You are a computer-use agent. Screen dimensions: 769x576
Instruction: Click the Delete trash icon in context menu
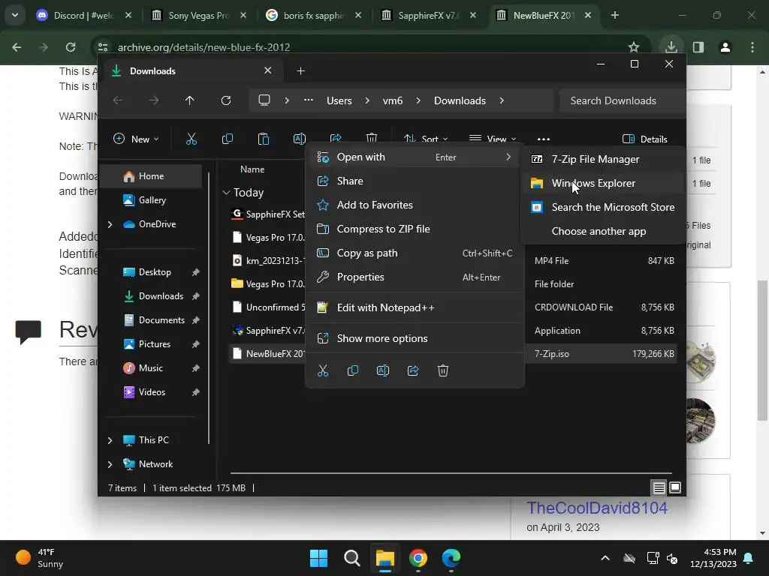[x=443, y=370]
